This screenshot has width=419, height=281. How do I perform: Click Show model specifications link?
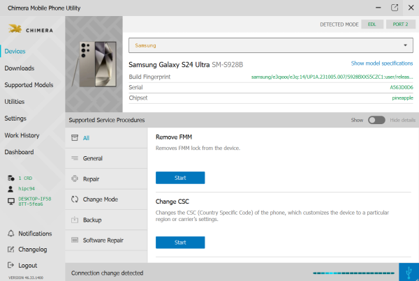click(382, 63)
